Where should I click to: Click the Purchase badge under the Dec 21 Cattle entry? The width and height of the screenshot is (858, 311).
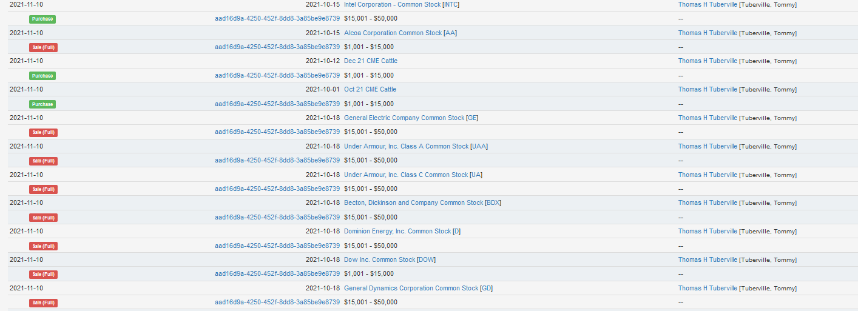coord(42,76)
